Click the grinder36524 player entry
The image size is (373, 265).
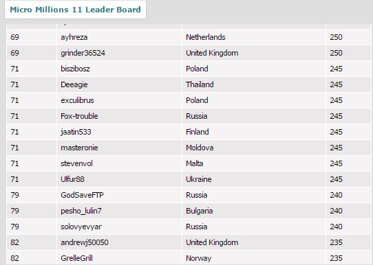pyautogui.click(x=83, y=53)
